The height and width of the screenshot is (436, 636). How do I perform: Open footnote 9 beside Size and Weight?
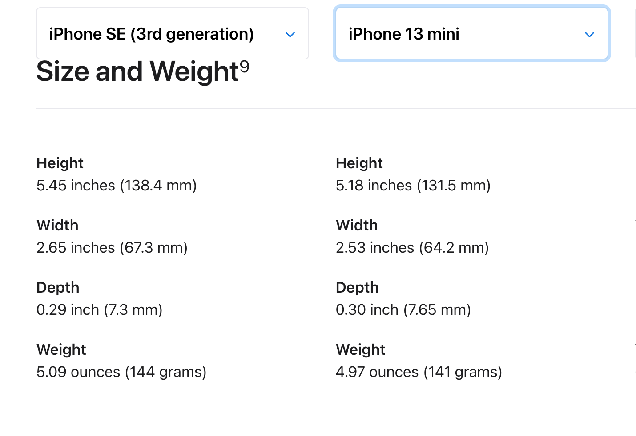[x=245, y=67]
